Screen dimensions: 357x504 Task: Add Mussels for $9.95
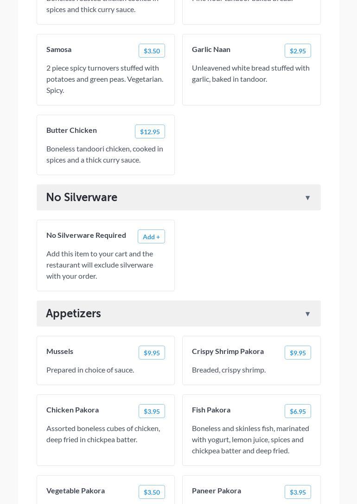152,353
